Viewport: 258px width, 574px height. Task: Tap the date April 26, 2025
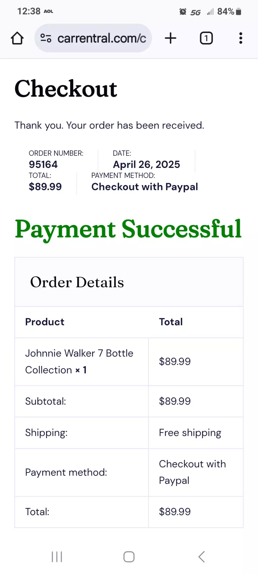click(x=146, y=164)
